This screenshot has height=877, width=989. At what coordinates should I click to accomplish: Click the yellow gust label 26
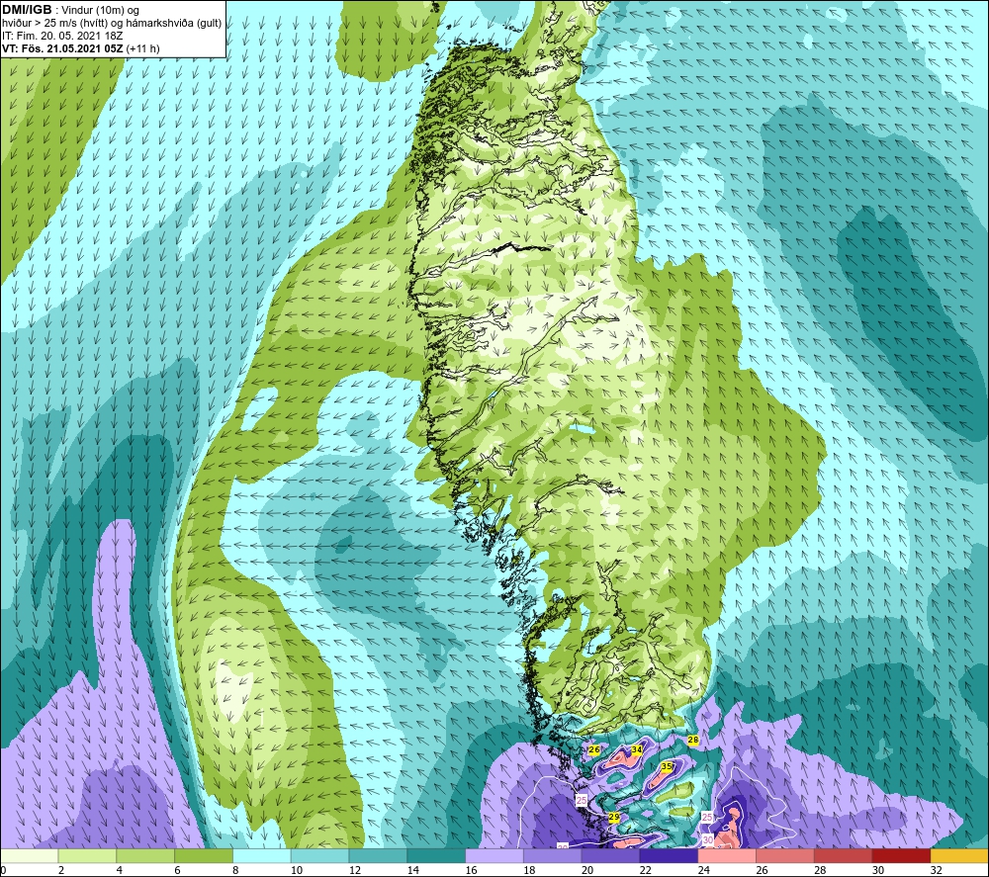pyautogui.click(x=594, y=749)
